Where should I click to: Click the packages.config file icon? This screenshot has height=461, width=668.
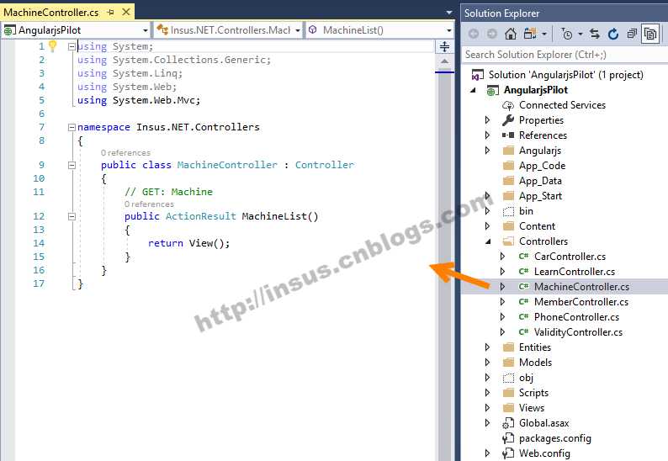tap(508, 438)
